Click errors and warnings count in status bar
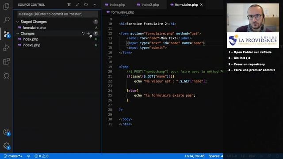283x159 pixels. pos(42,156)
